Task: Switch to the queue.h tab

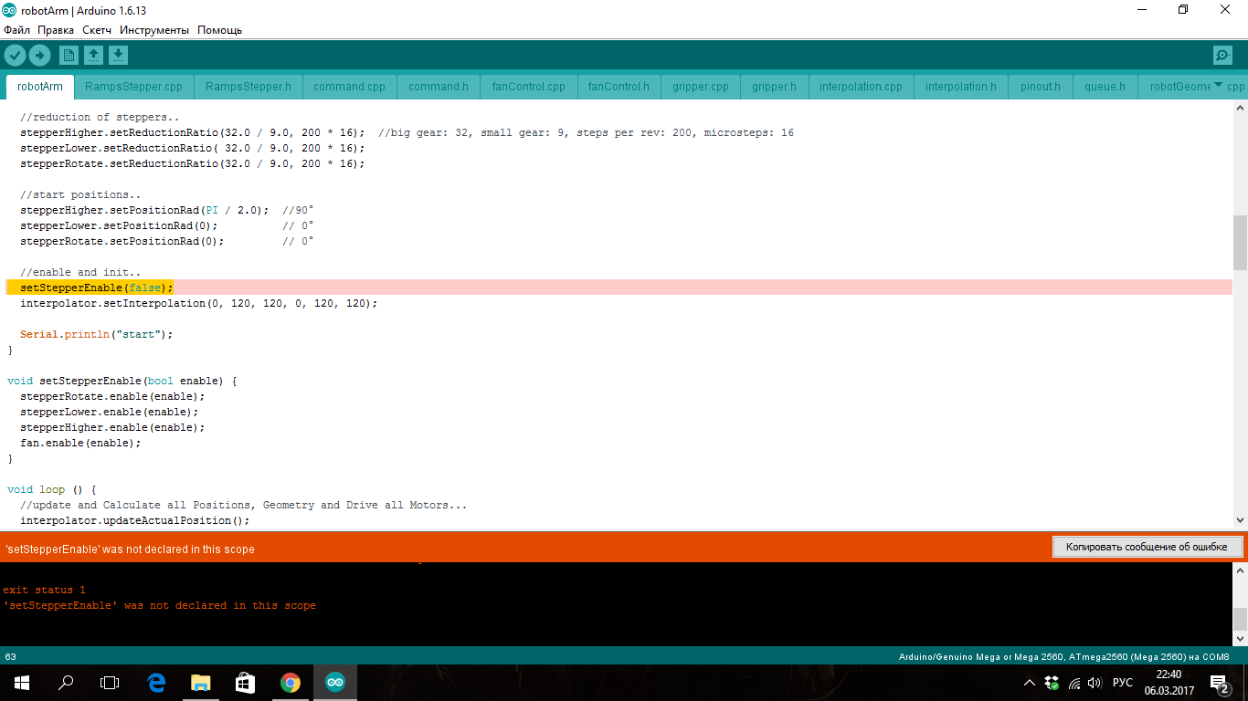Action: click(x=1105, y=87)
